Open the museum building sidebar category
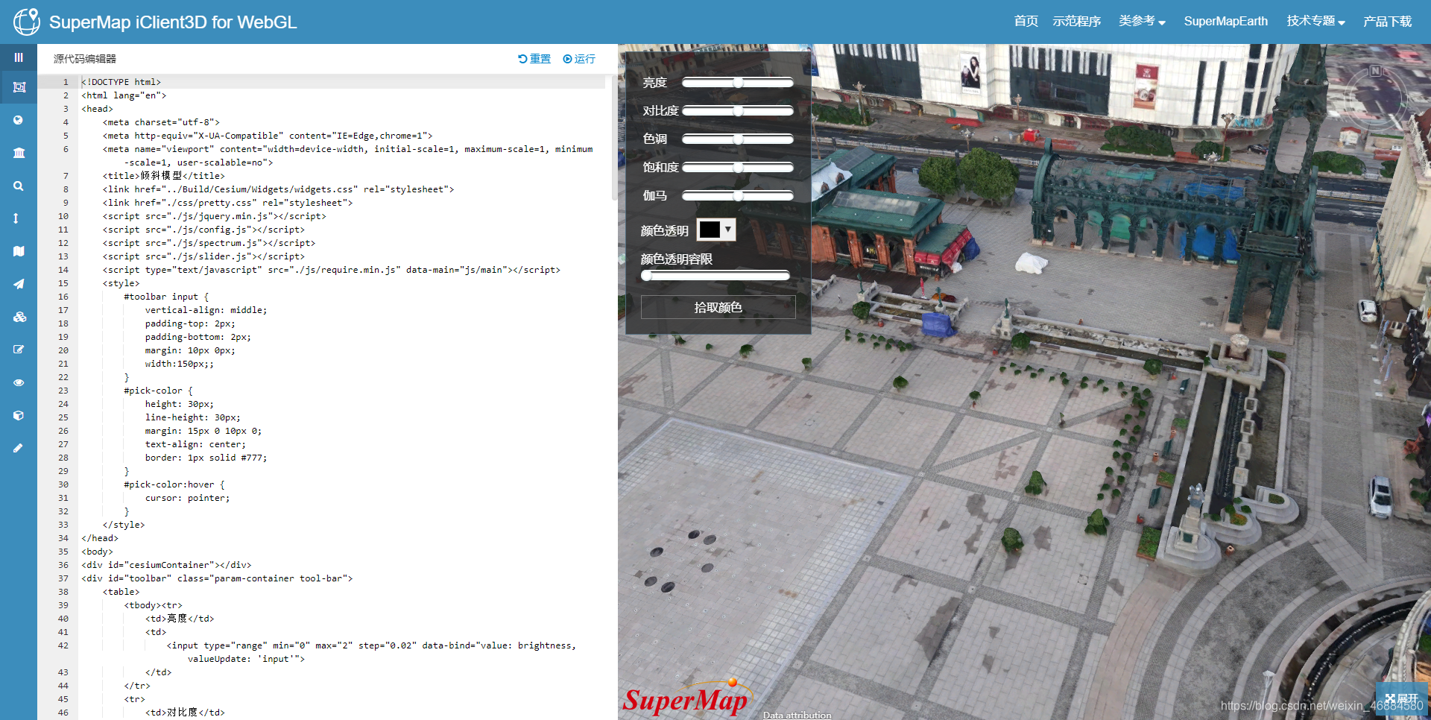This screenshot has width=1431, height=720. 19,153
